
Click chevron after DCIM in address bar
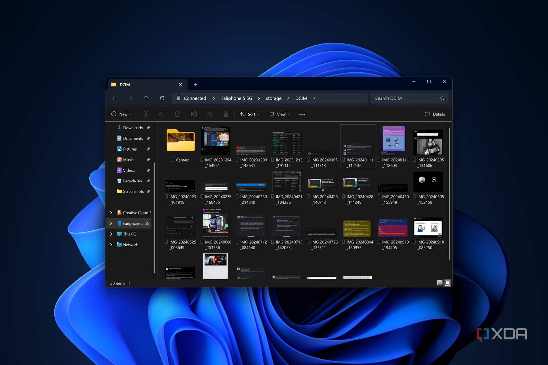pos(314,98)
